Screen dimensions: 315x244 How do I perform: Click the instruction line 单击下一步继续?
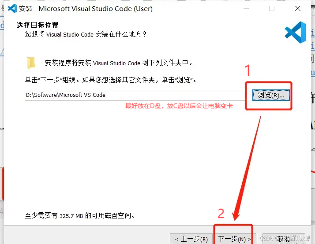click(110, 80)
